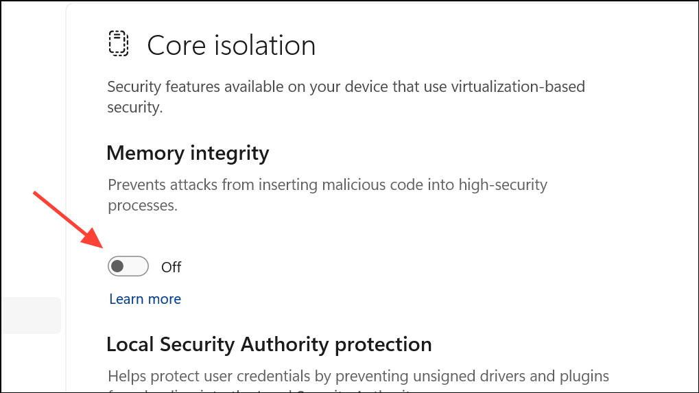Screen dimensions: 699x393
Task: Click the word "security." below the page title
Action: click(134, 108)
